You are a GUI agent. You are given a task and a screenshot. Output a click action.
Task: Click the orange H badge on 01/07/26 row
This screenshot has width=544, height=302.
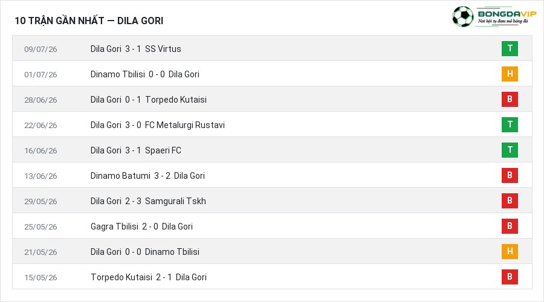click(x=510, y=74)
